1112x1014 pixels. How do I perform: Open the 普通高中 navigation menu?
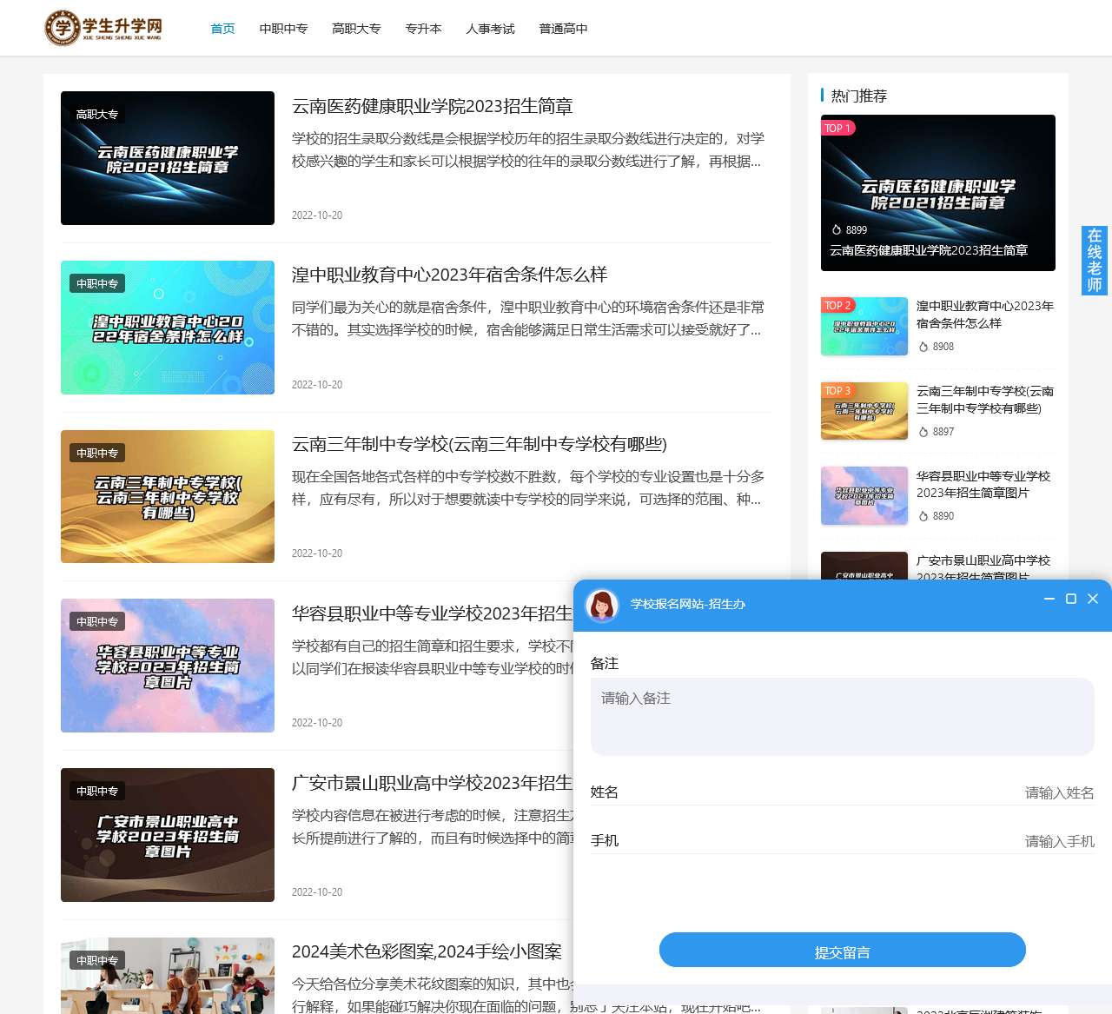(x=563, y=29)
